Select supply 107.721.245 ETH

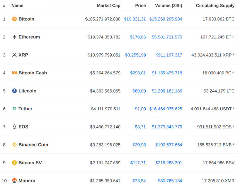coord(217,37)
